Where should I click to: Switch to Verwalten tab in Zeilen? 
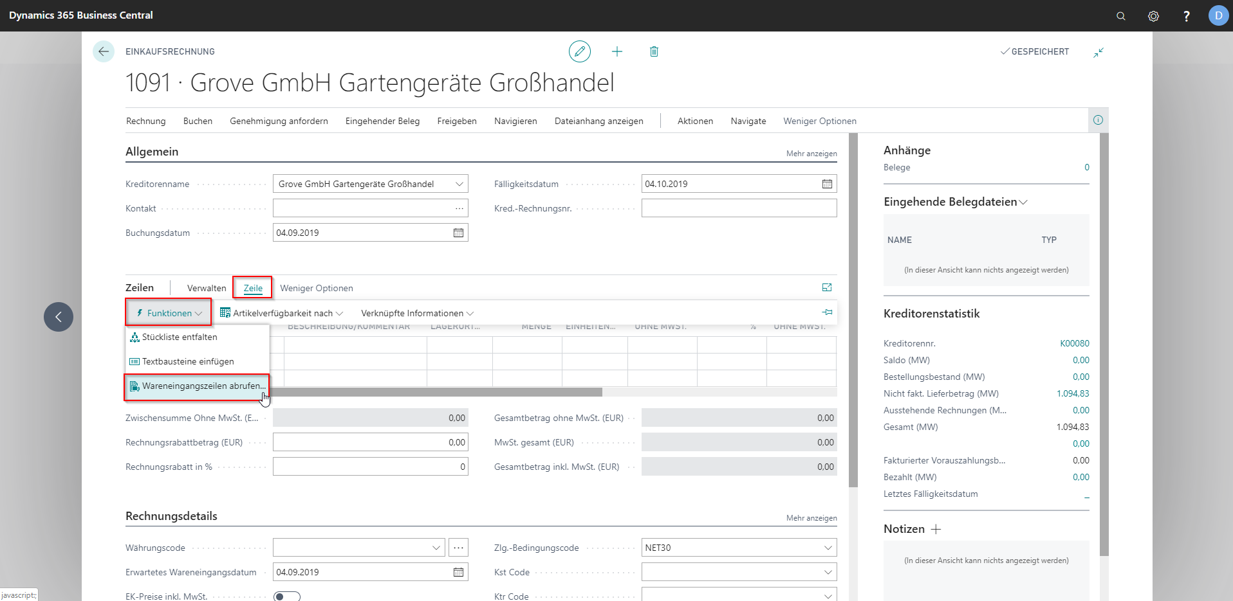[207, 288]
